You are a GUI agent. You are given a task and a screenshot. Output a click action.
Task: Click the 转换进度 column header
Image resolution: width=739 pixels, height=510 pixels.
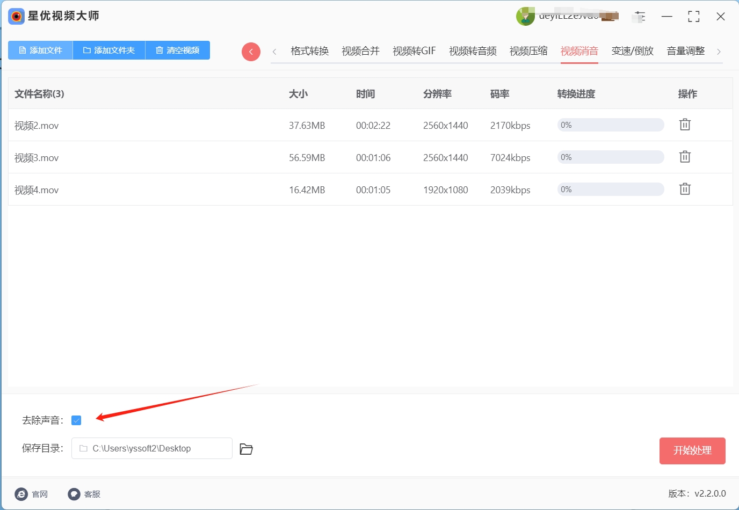coord(576,94)
